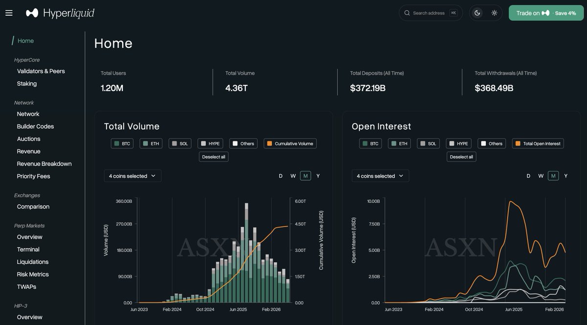Click Deselect all in Total Volume
This screenshot has height=325, width=587.
point(214,157)
